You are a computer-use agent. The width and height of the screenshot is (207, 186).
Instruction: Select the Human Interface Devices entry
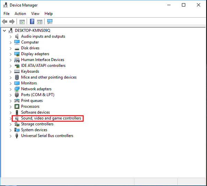(42, 60)
